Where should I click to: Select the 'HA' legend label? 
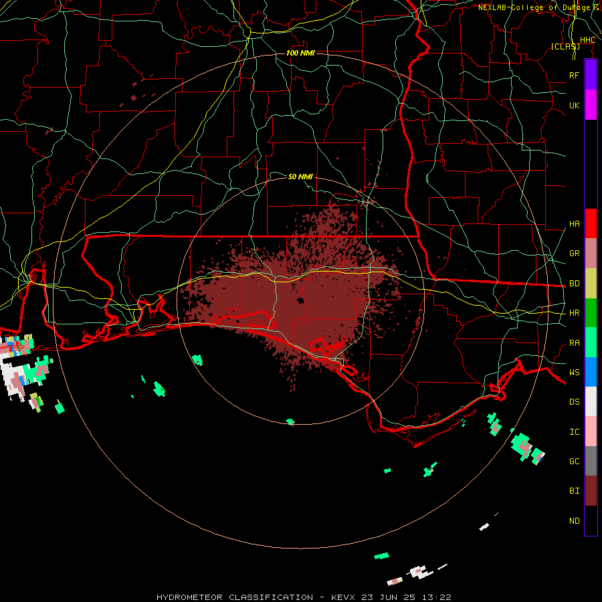[574, 224]
